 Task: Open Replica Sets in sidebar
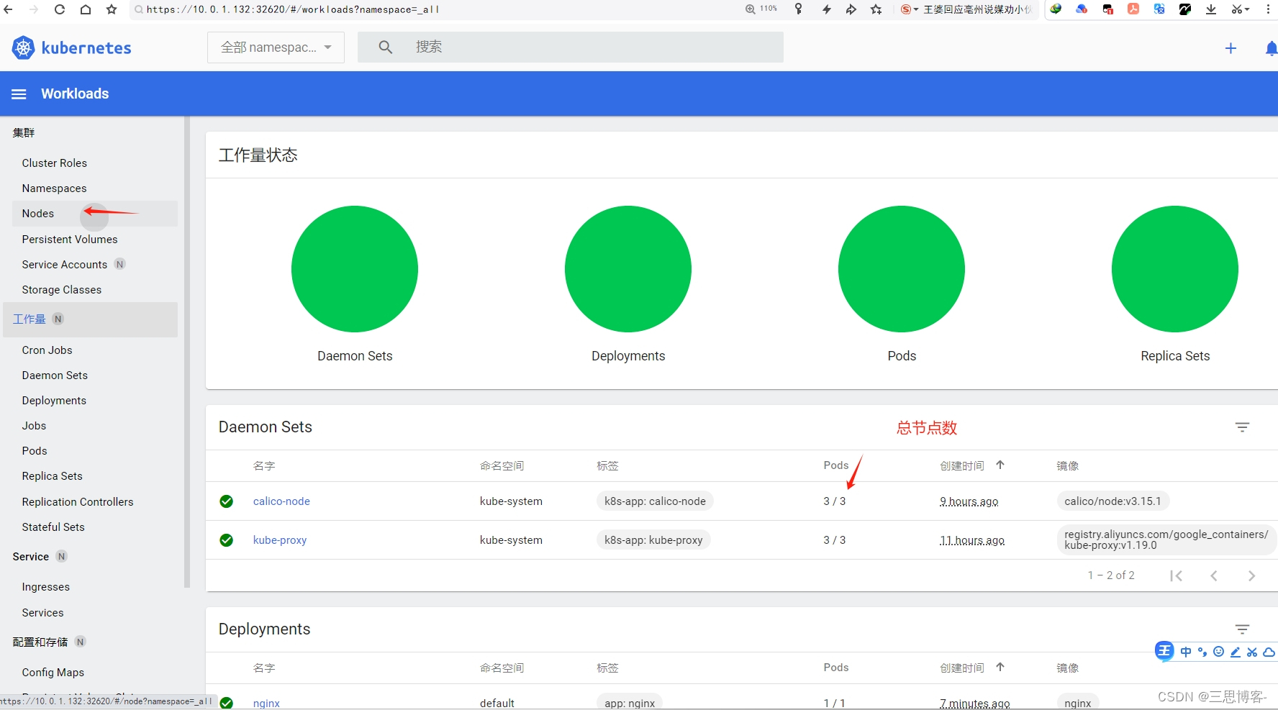coord(53,476)
